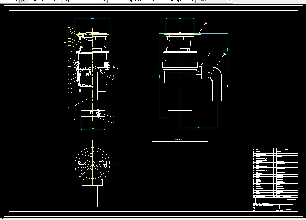Click part callout number 18
The image size is (306, 220).
[69, 107]
